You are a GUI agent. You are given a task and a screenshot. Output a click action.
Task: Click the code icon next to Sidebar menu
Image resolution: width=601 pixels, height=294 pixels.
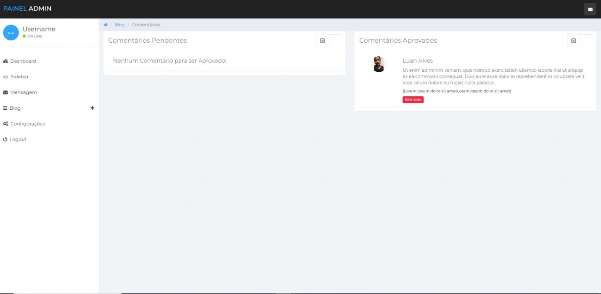pyautogui.click(x=5, y=76)
